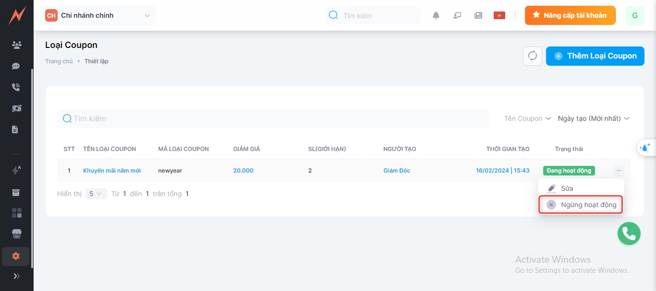Viewport: 656px width, 291px height.
Task: Select Sửa from the context menu
Action: (567, 188)
